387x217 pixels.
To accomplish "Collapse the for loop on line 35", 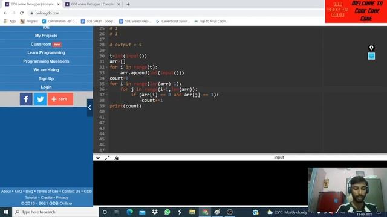I will point(106,84).
